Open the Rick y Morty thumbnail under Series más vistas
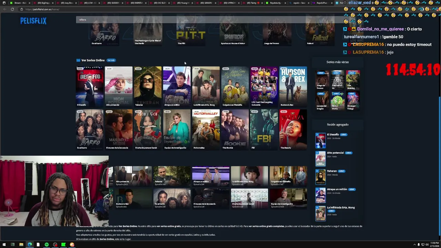Viewport: 441px width, 248px height. pos(337,101)
